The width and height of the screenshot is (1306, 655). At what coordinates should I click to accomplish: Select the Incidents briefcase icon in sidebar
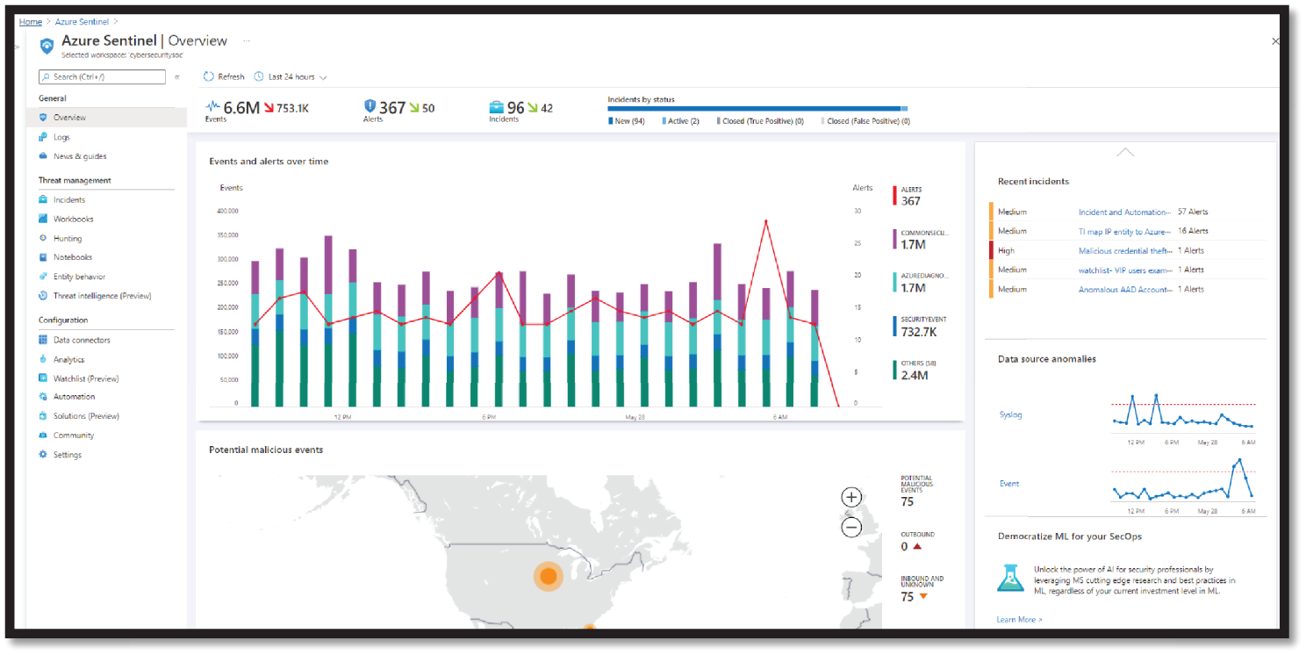pyautogui.click(x=43, y=200)
